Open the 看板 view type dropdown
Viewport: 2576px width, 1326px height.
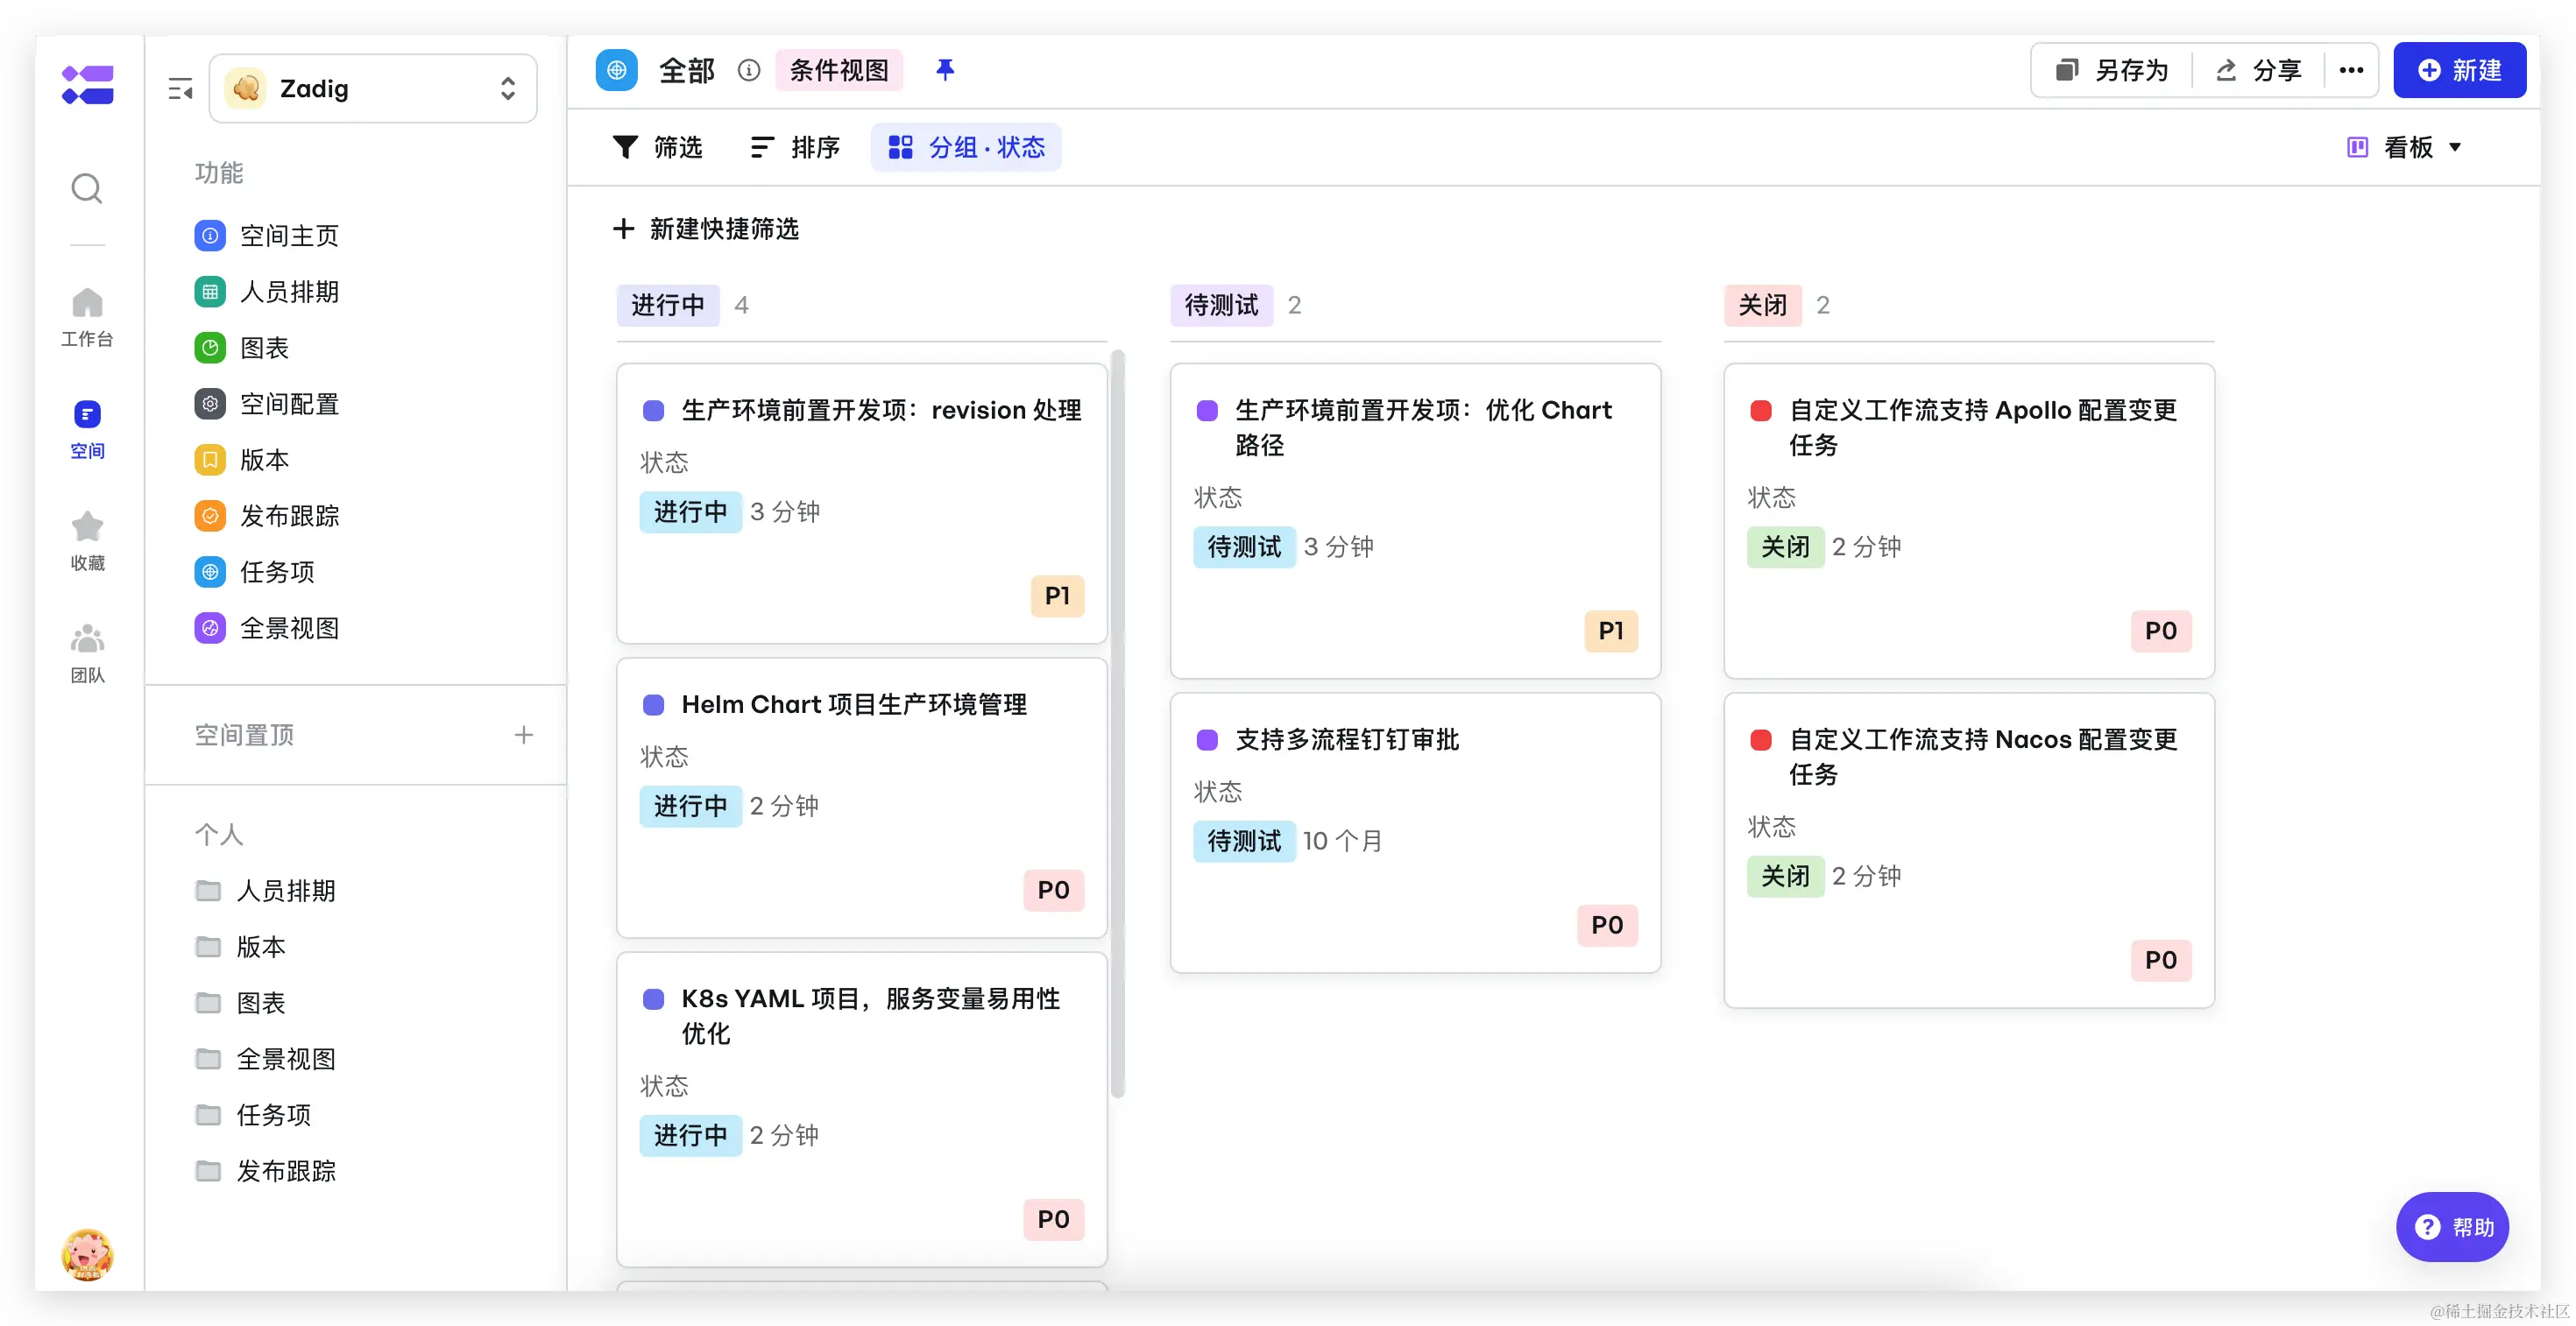2404,148
